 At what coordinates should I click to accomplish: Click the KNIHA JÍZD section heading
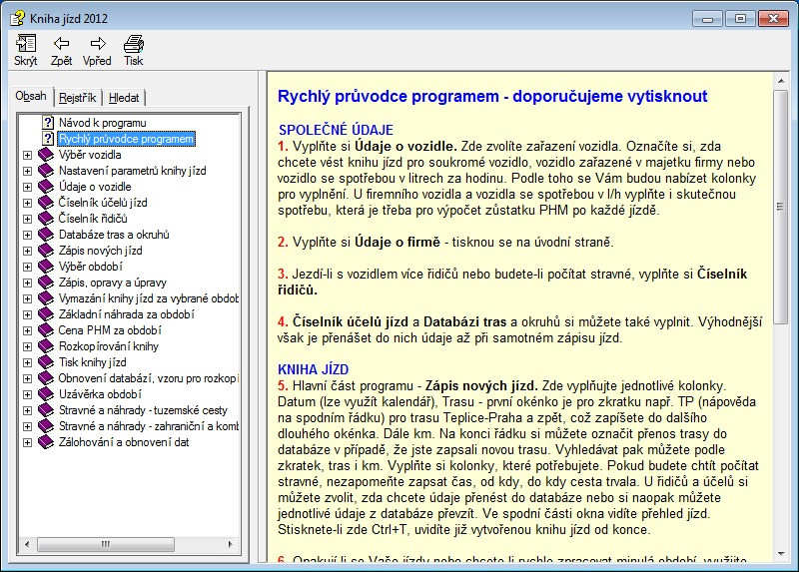[313, 369]
